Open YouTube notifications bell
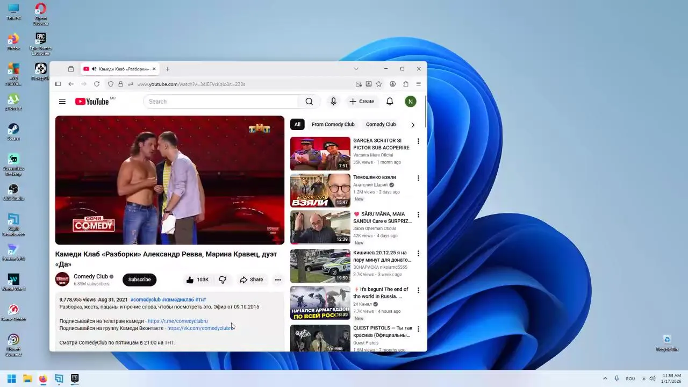The height and width of the screenshot is (387, 688). [390, 102]
